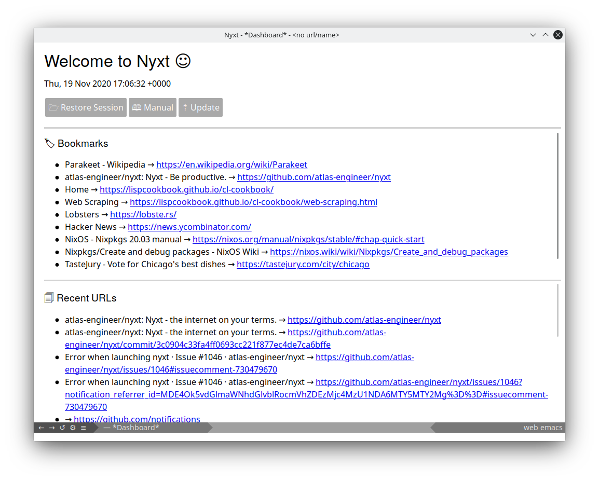Visit the news.ycombinator.com link
The width and height of the screenshot is (599, 481).
tap(189, 227)
